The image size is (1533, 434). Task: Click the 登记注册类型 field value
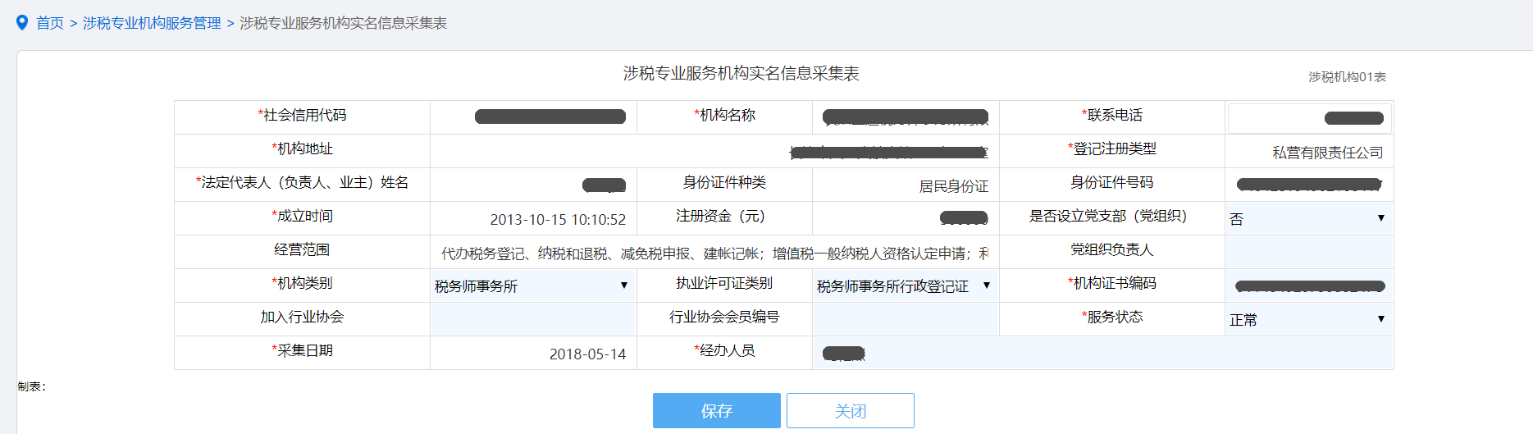(1308, 152)
